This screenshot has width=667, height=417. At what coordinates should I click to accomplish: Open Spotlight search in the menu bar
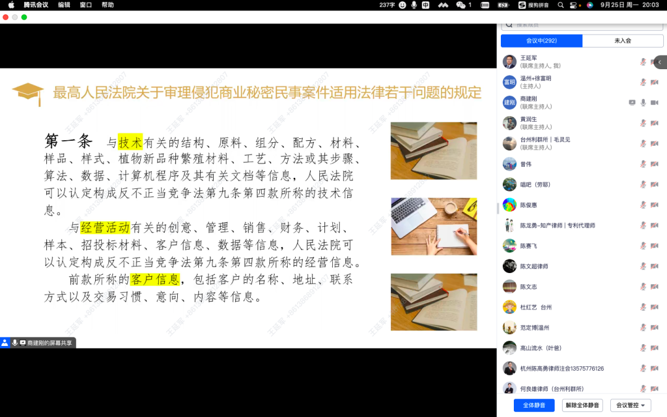click(561, 5)
